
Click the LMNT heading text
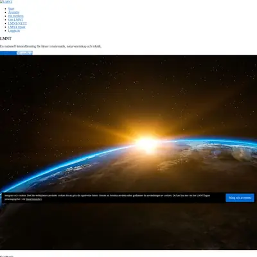point(6,39)
